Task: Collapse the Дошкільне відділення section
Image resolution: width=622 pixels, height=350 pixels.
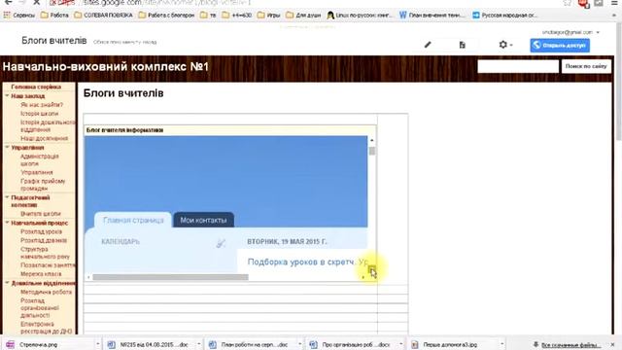Action: click(7, 283)
